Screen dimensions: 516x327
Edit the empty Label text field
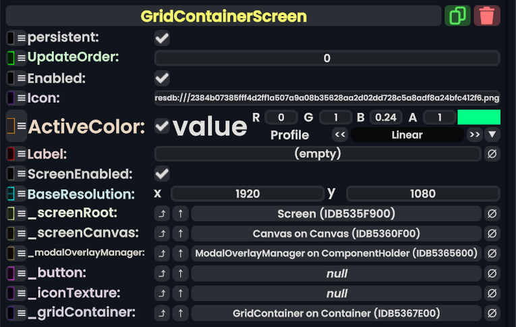[x=318, y=153]
